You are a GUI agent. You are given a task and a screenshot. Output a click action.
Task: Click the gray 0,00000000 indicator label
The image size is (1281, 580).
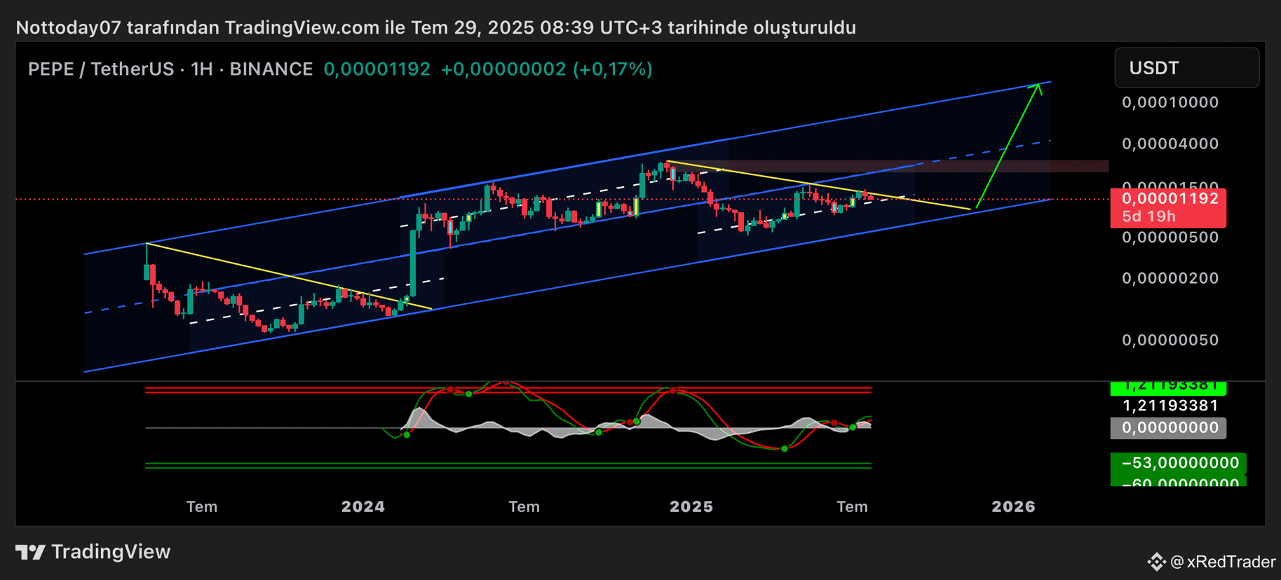tap(1168, 428)
